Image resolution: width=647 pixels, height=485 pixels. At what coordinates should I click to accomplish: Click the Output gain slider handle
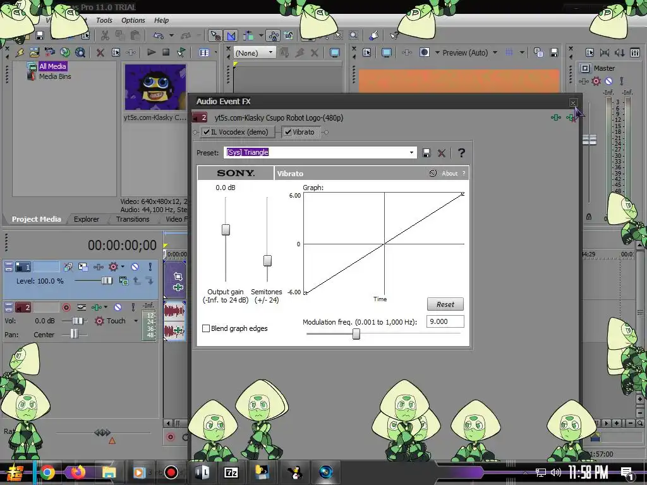click(226, 230)
